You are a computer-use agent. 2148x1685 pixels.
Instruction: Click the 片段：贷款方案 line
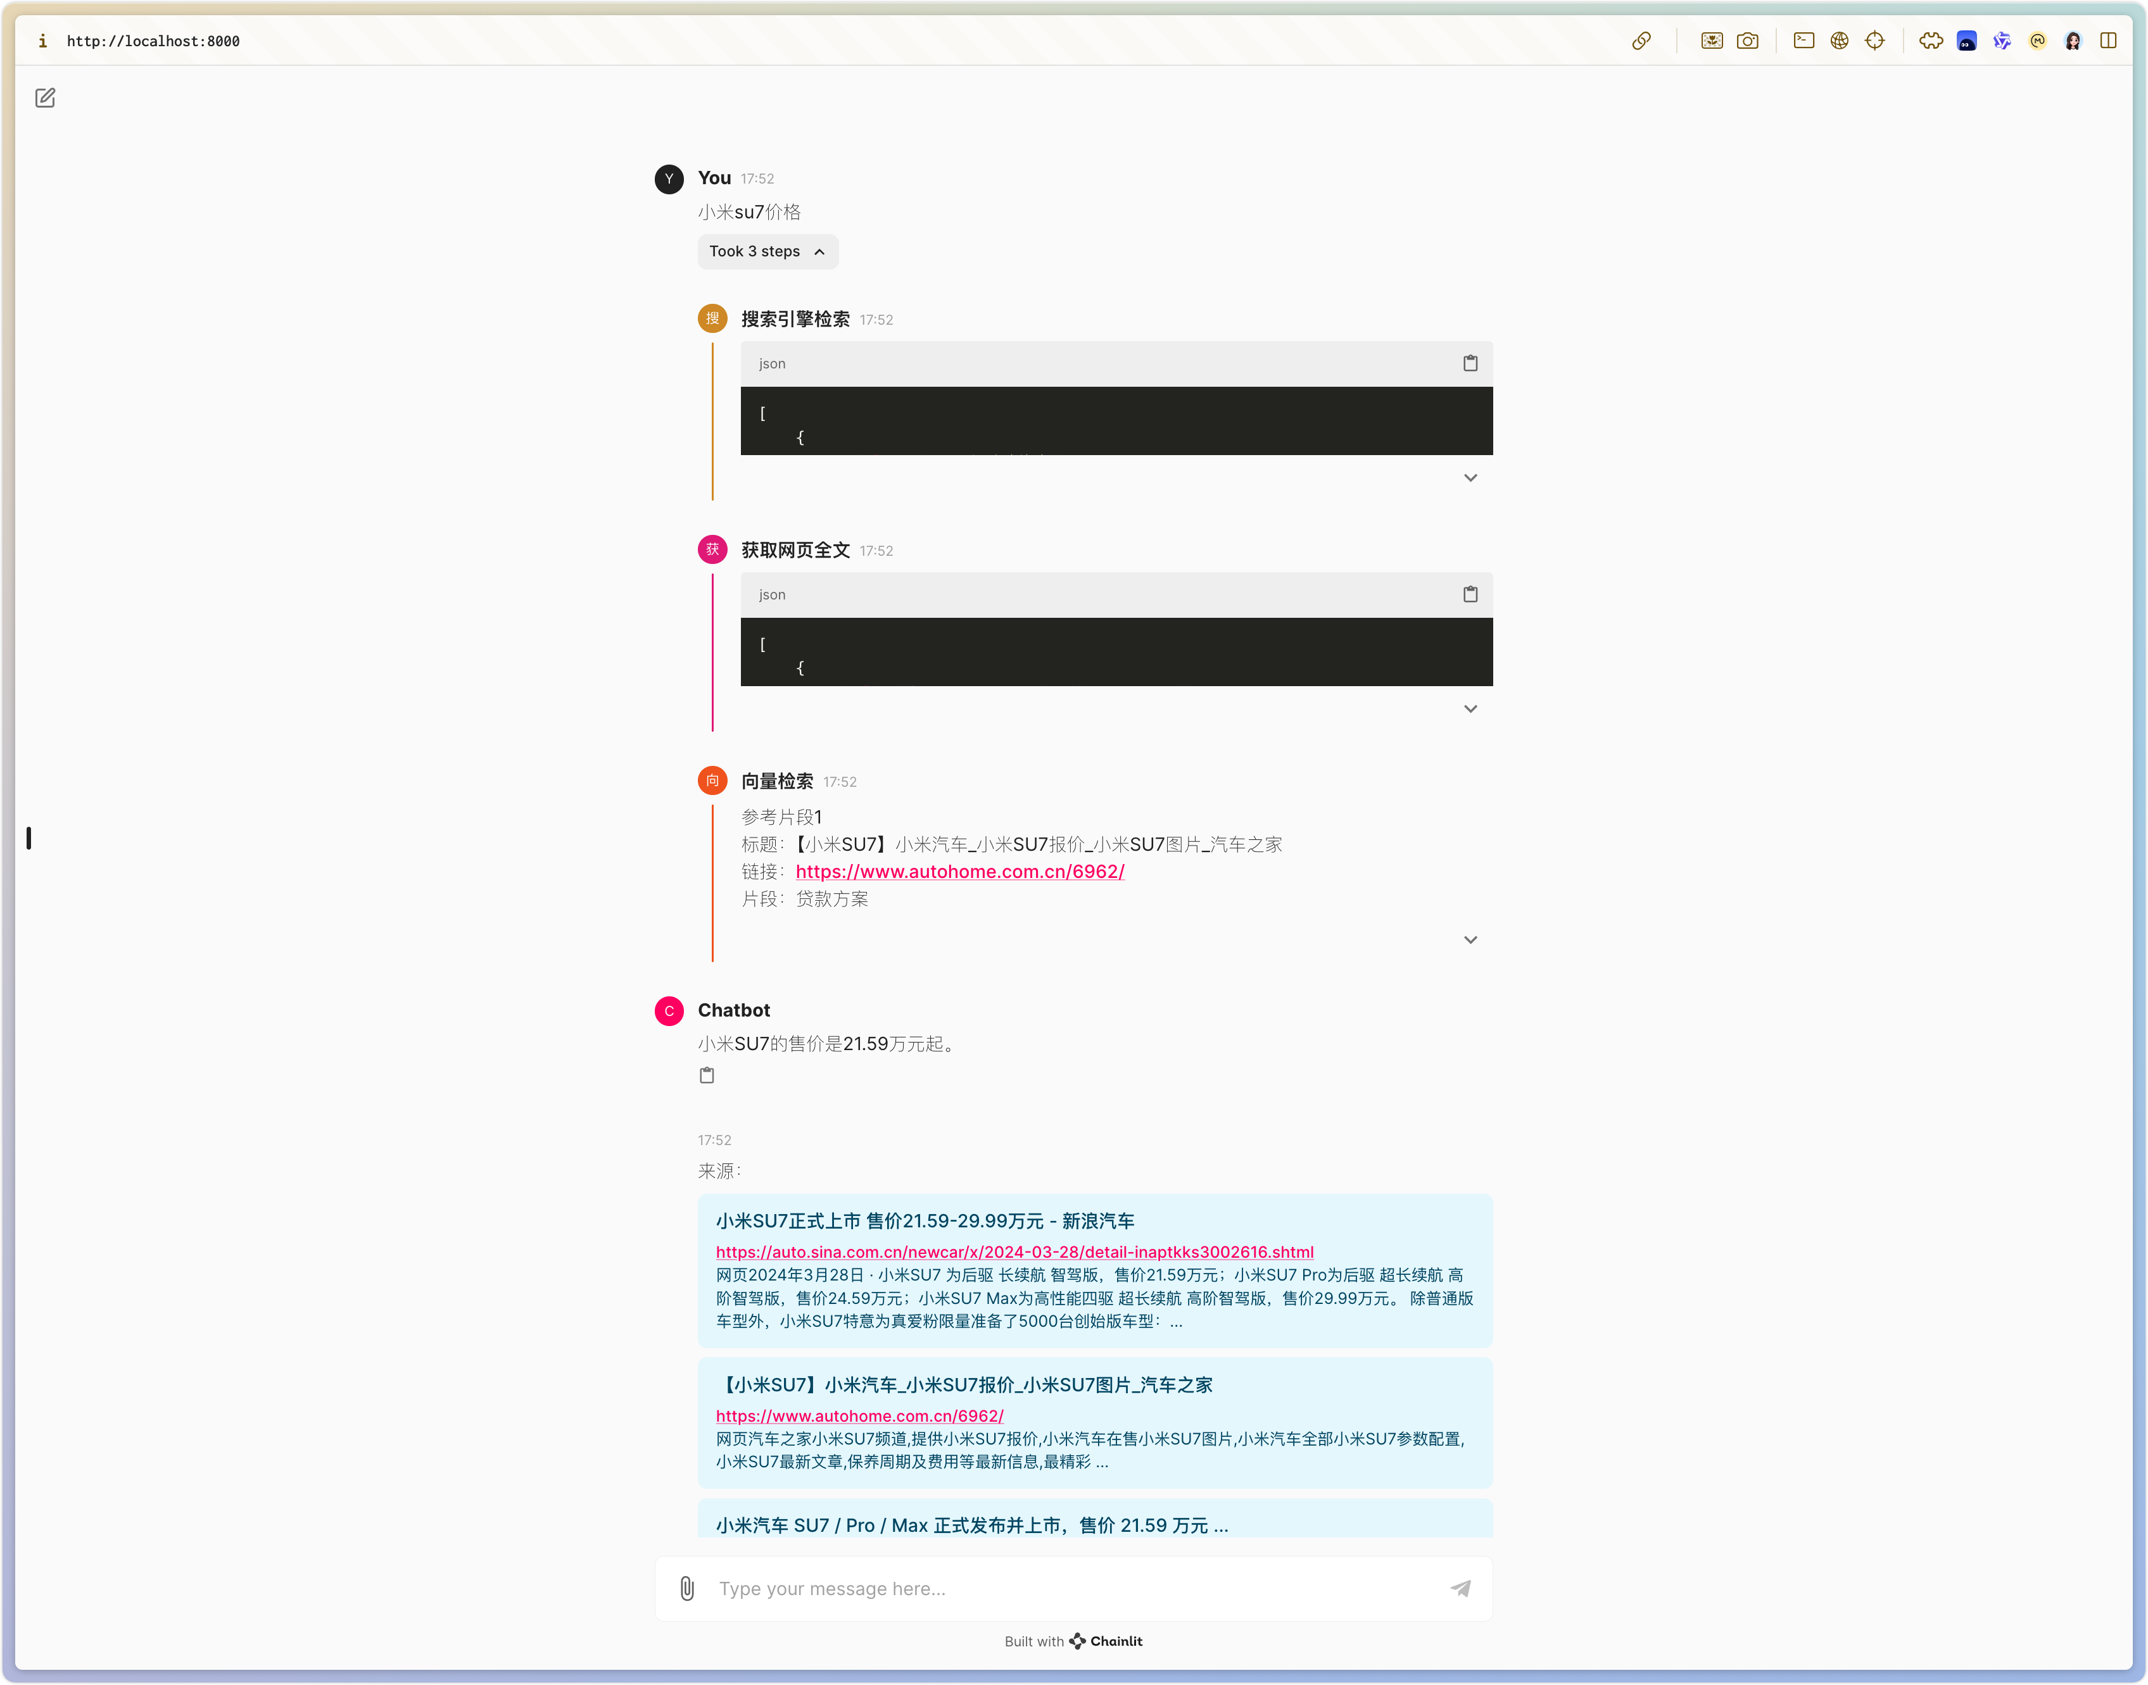click(805, 899)
